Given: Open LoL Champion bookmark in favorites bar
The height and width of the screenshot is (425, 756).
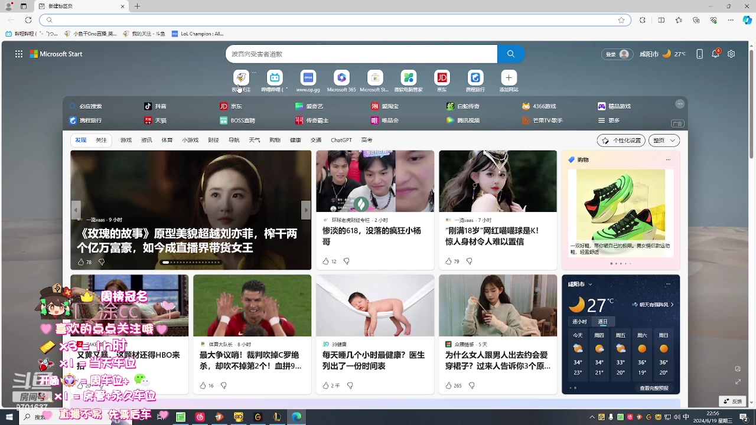Looking at the screenshot, I should (197, 34).
